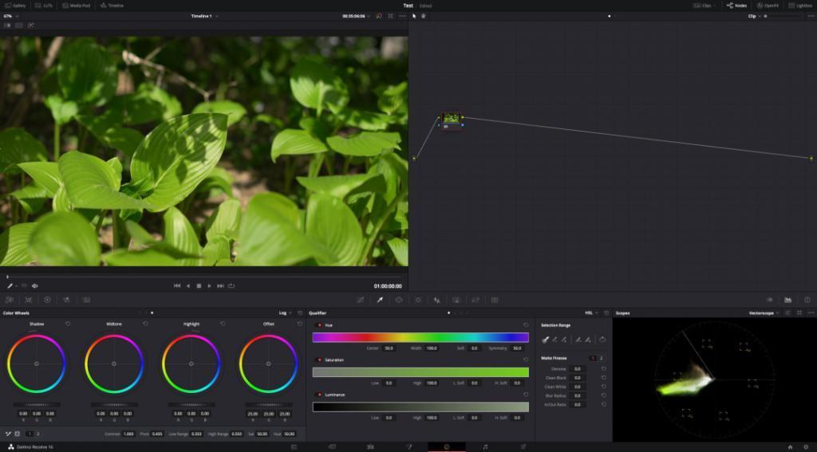The image size is (817, 452).
Task: Expand the HSL qualifier mode dropdown
Action: [591, 313]
